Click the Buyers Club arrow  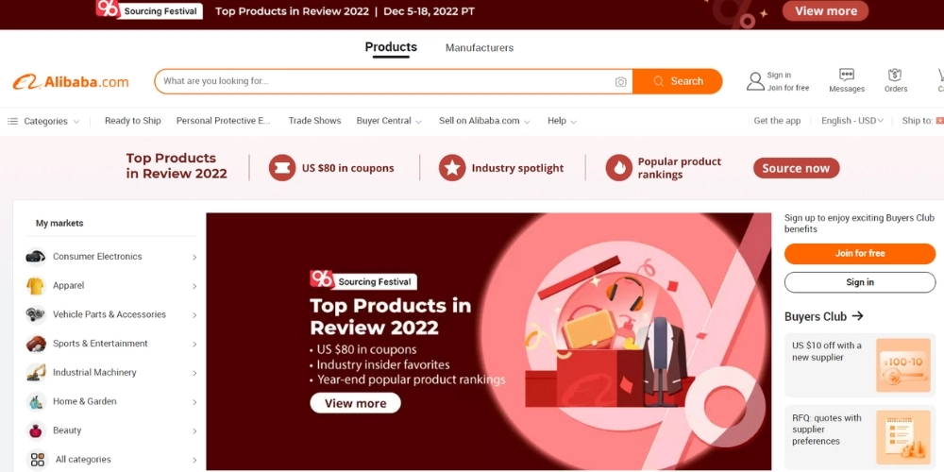click(858, 316)
